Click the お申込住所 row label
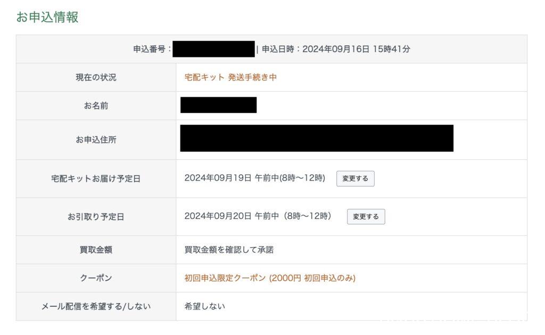545x335 pixels. point(96,140)
